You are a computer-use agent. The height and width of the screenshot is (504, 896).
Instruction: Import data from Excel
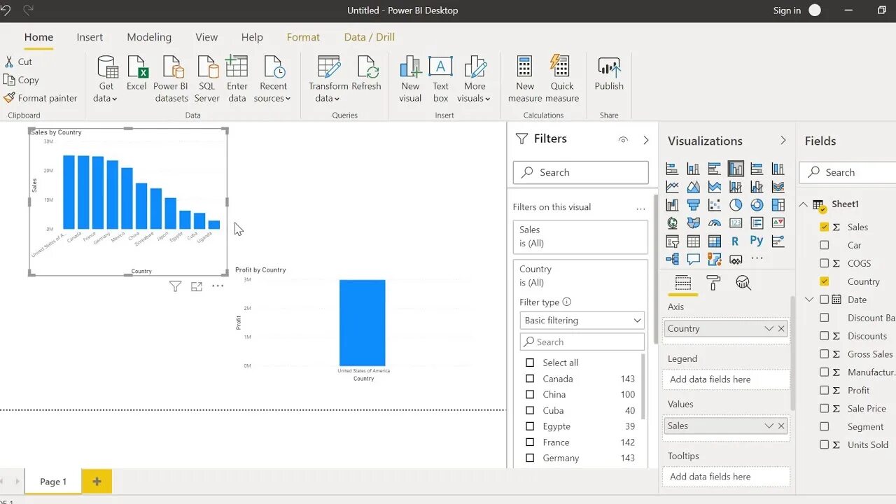[x=136, y=73]
